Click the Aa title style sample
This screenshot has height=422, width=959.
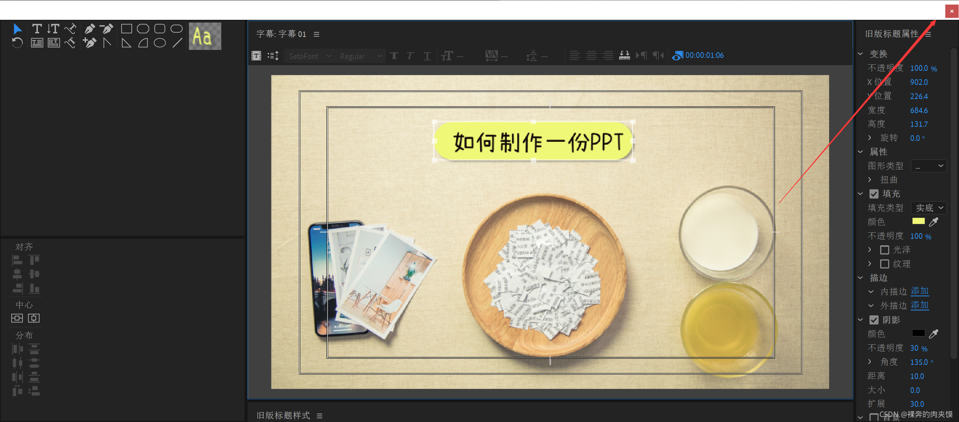(205, 37)
